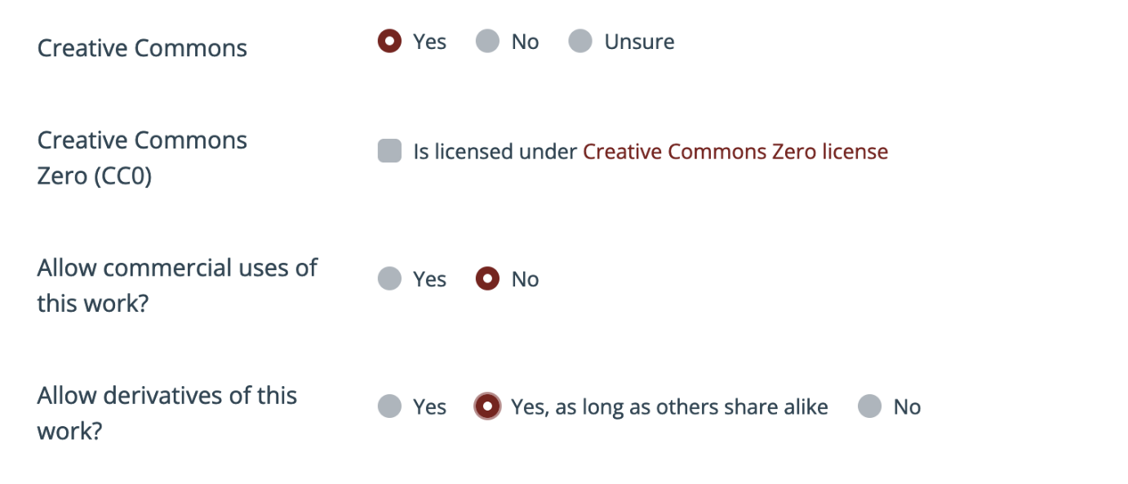Click "Allow commercial uses of this work?" label

click(176, 285)
